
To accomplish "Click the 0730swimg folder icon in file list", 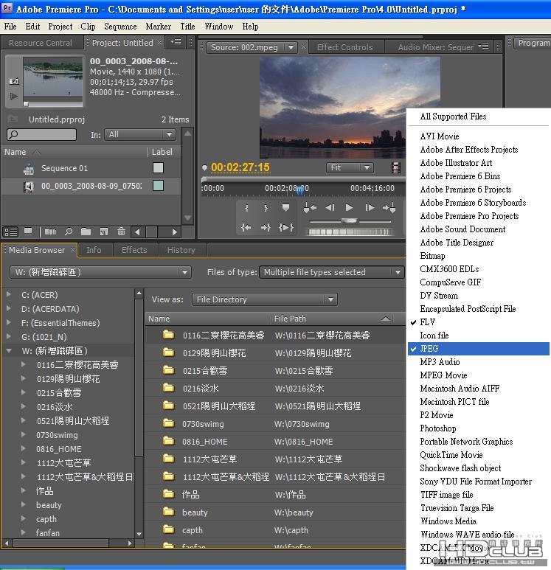I will [x=168, y=423].
